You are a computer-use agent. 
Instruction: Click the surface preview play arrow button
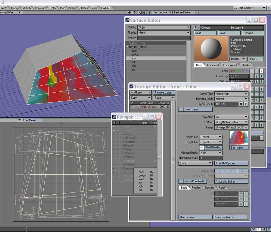[x=196, y=27]
